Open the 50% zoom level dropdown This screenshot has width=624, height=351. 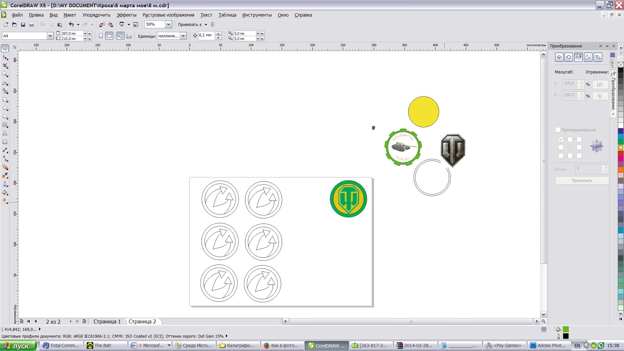click(x=168, y=24)
